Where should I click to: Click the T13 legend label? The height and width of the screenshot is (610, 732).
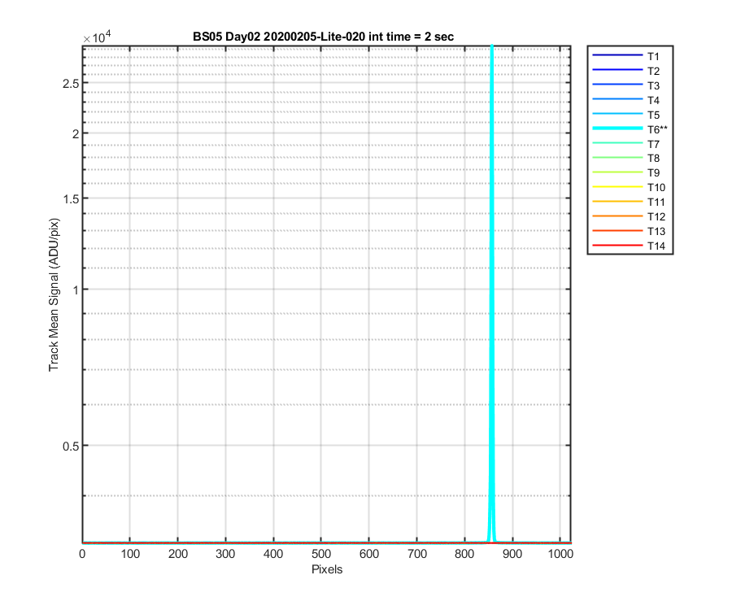[x=656, y=232]
